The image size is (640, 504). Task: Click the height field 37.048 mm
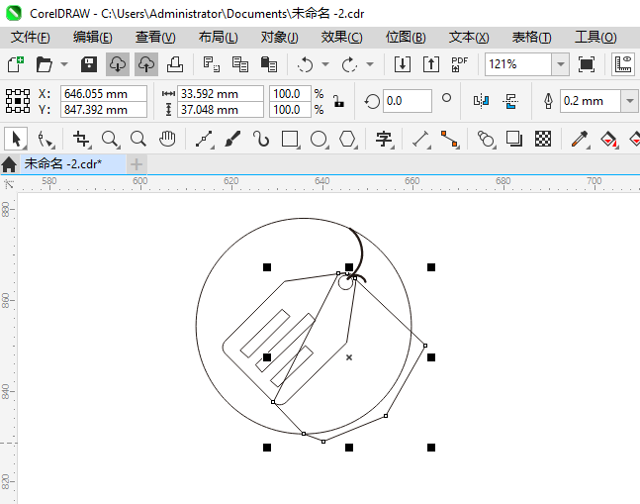coord(221,110)
